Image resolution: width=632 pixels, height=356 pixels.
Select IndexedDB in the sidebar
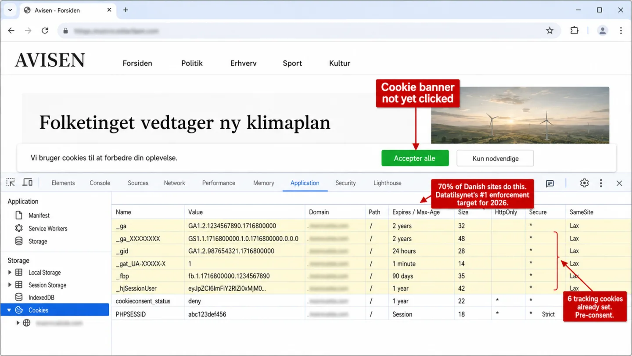pyautogui.click(x=41, y=298)
